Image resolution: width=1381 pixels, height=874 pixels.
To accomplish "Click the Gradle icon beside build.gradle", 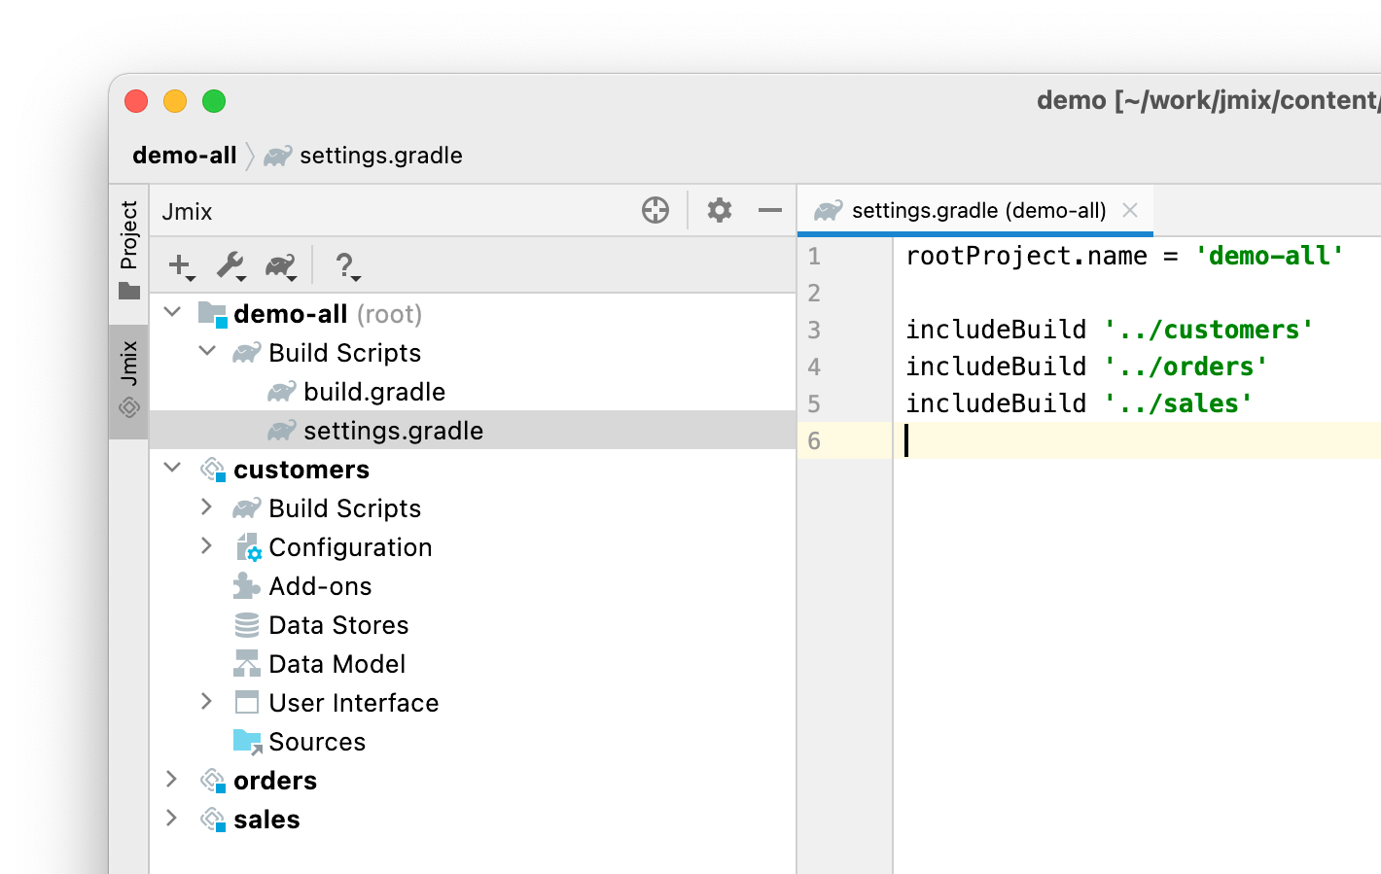I will pos(282,392).
